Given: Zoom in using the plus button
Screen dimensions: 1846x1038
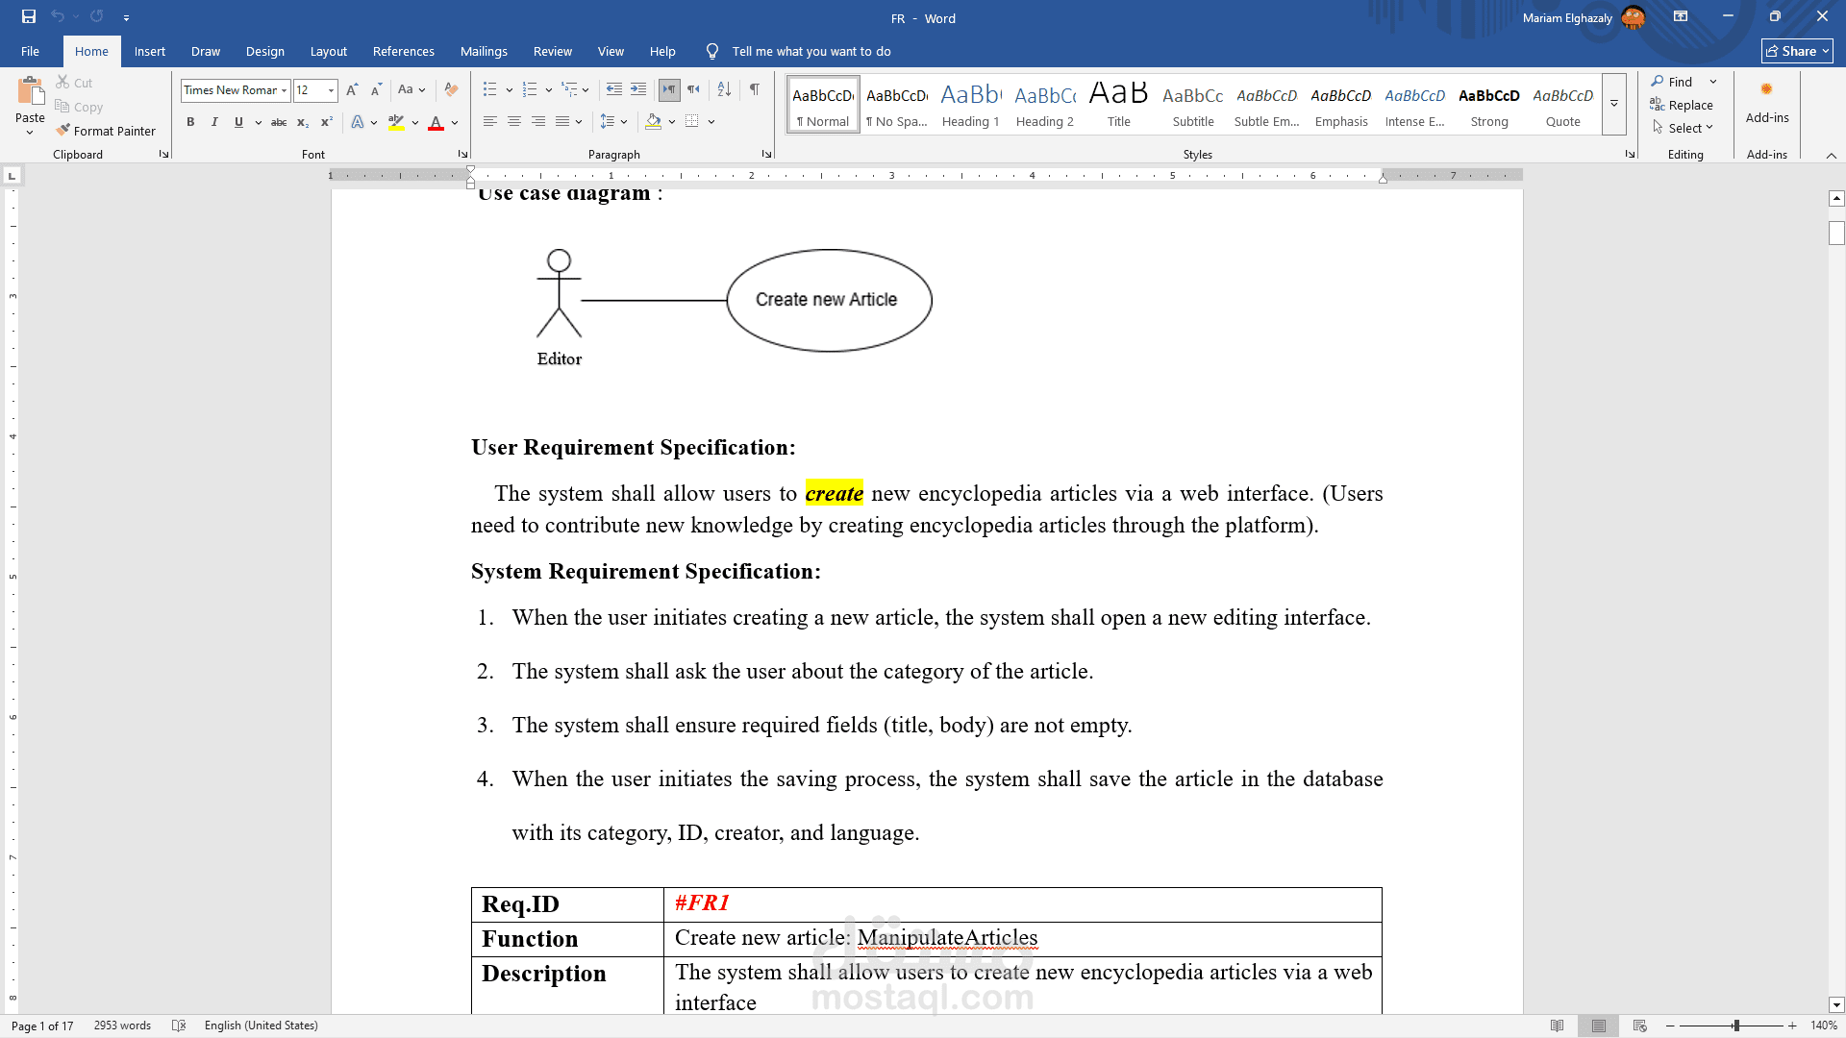Looking at the screenshot, I should point(1792,1026).
